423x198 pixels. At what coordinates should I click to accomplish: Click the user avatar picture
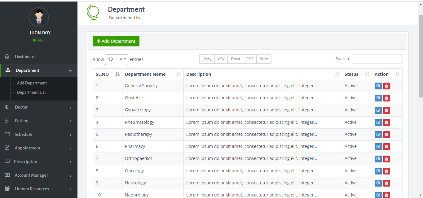click(39, 17)
